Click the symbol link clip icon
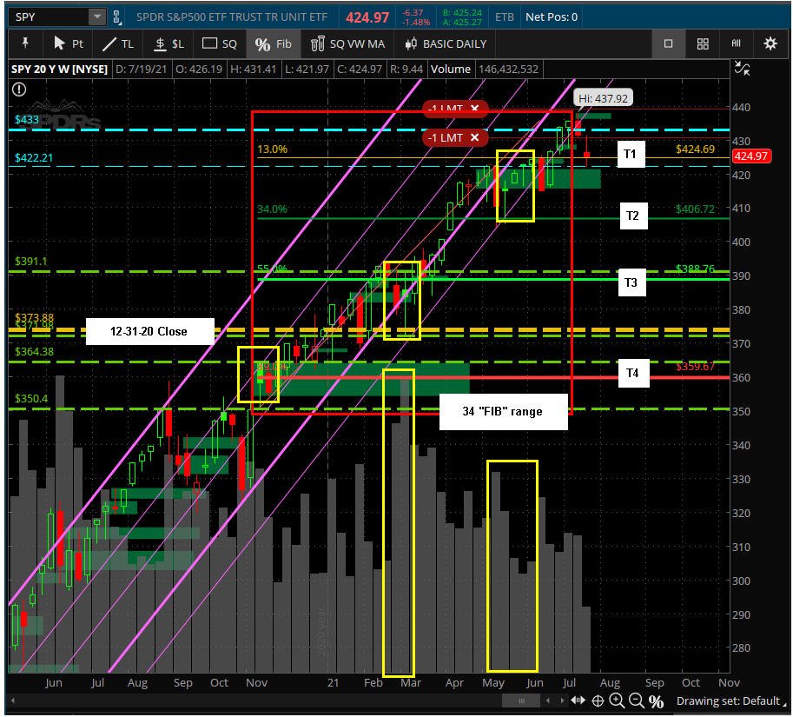 117,17
